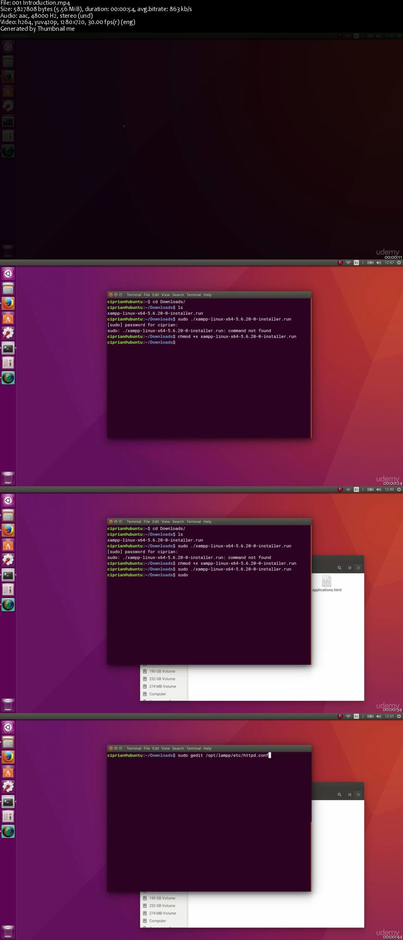The height and width of the screenshot is (940, 403).
Task: Open Edit menu of terminal in 12:47 frame
Action: click(x=155, y=295)
